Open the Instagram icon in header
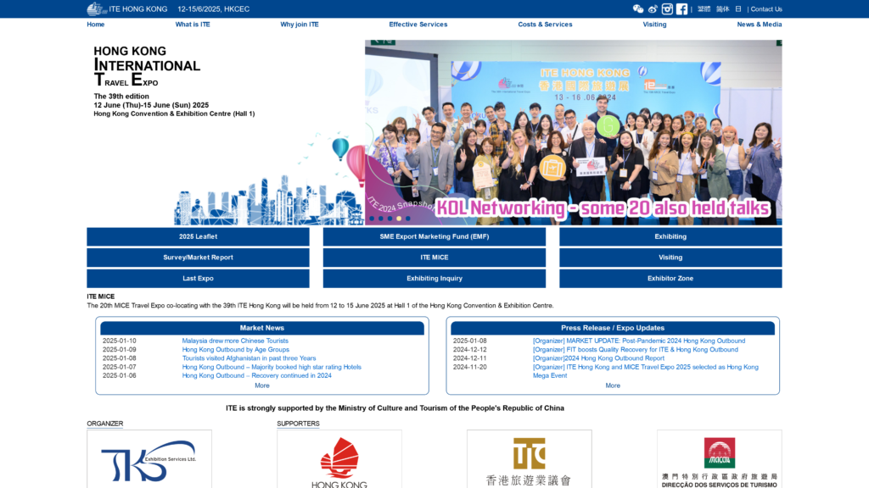This screenshot has width=869, height=488. pyautogui.click(x=667, y=8)
